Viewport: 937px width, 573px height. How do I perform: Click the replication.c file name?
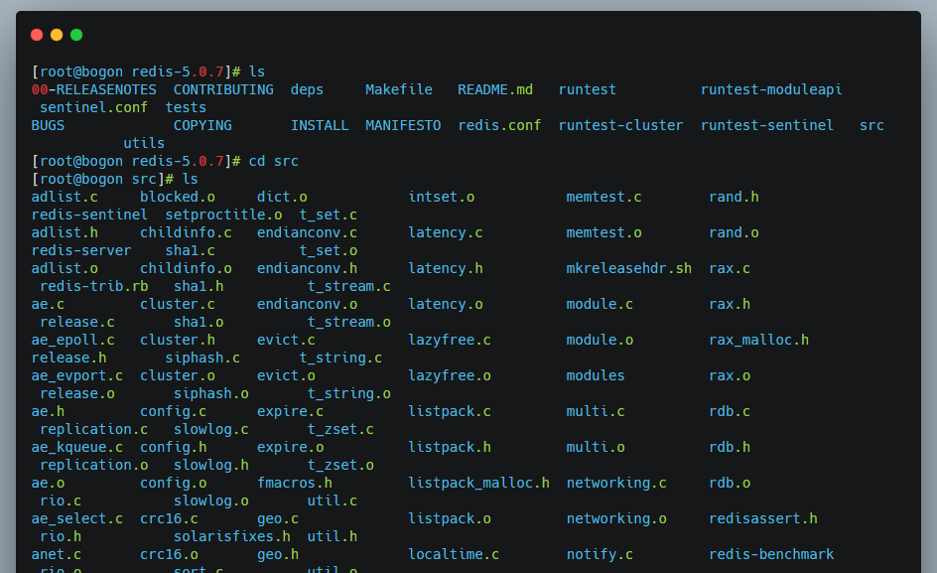[94, 429]
